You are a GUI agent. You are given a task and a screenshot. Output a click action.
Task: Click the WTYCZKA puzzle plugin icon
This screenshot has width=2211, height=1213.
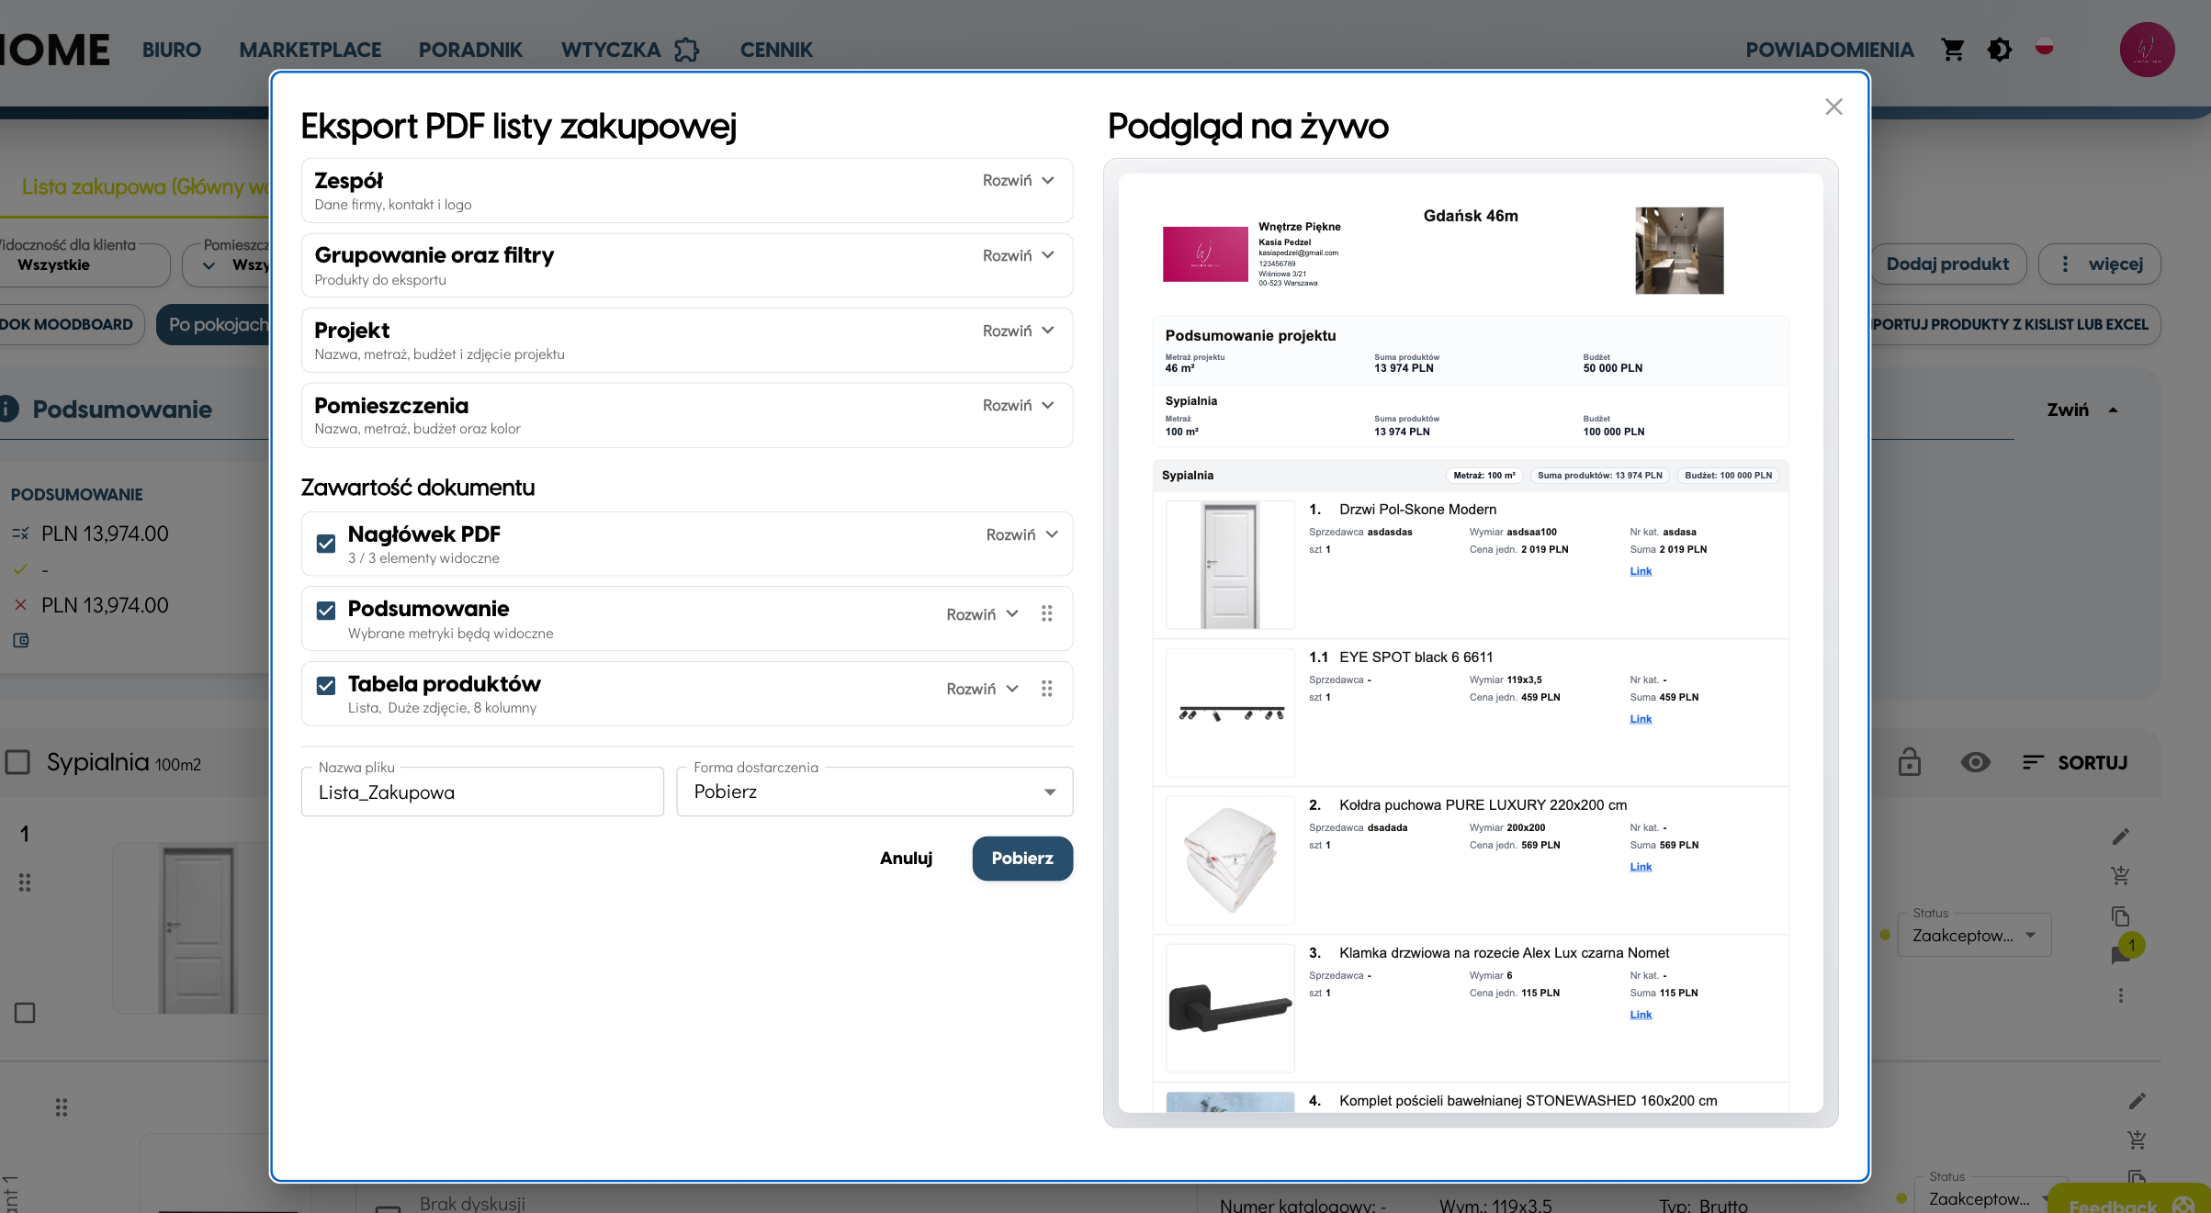click(687, 50)
